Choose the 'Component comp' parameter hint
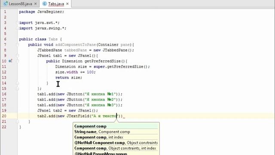Image resolution: width=275 pixels, height=155 pixels. coord(116,126)
